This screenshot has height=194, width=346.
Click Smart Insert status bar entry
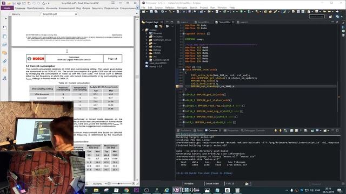tap(212, 183)
